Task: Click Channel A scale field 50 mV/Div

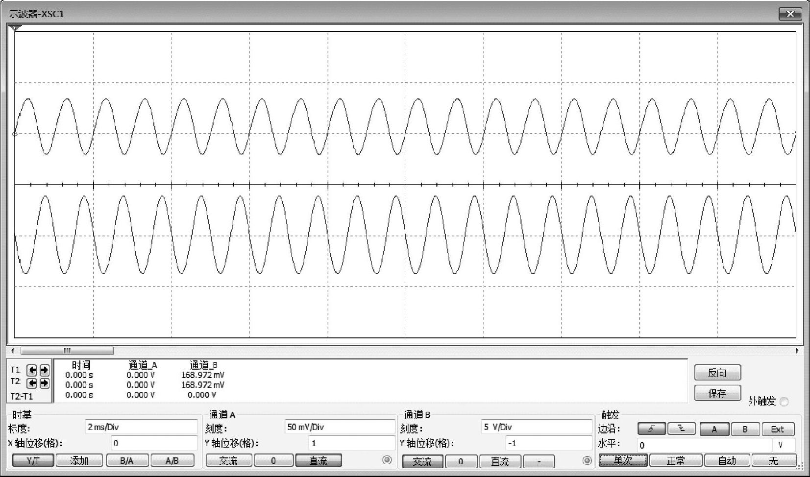Action: point(340,427)
